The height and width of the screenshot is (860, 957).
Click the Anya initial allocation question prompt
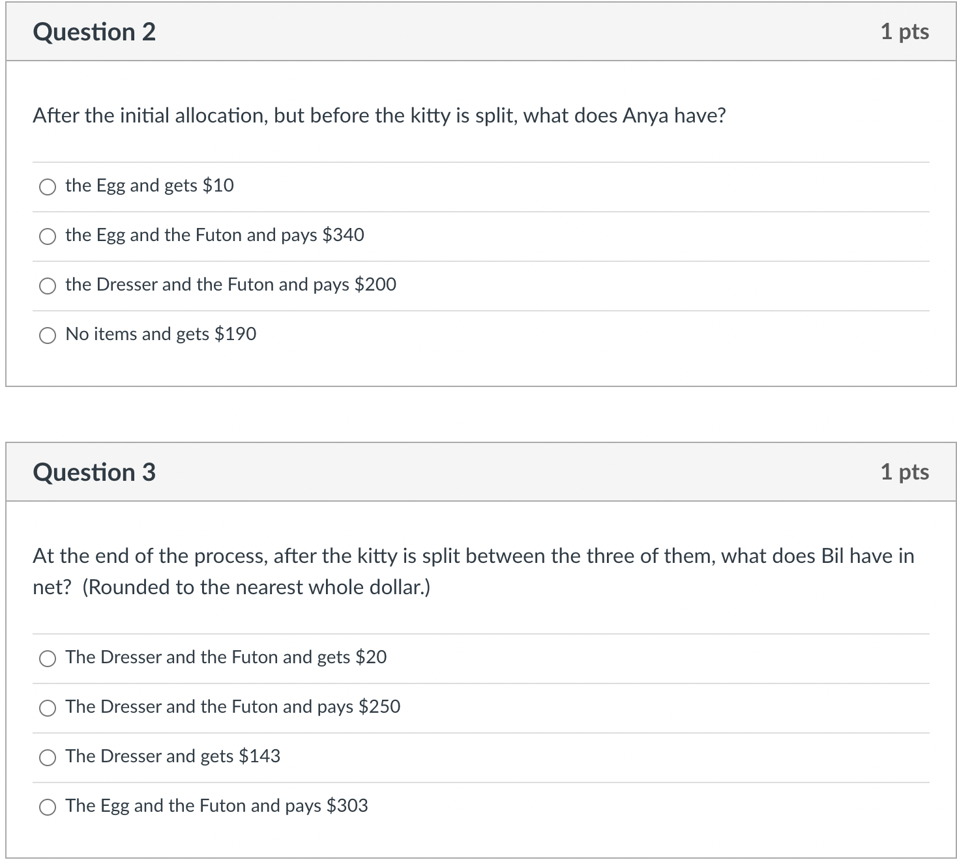click(379, 115)
